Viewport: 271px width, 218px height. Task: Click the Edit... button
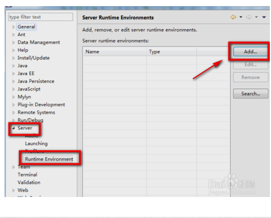(x=251, y=65)
